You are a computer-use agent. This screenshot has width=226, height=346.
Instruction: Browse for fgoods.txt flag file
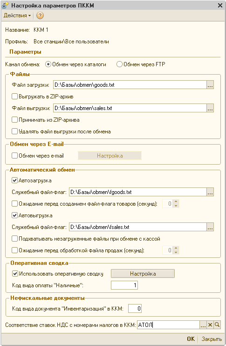[210, 192]
